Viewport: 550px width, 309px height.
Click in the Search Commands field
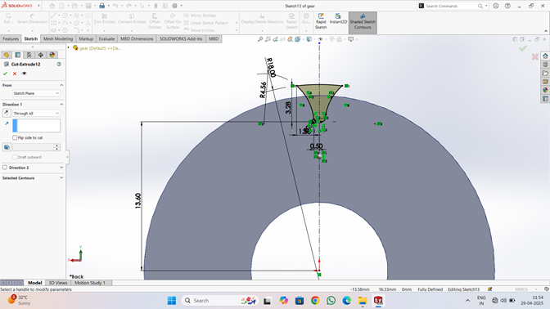click(x=451, y=6)
